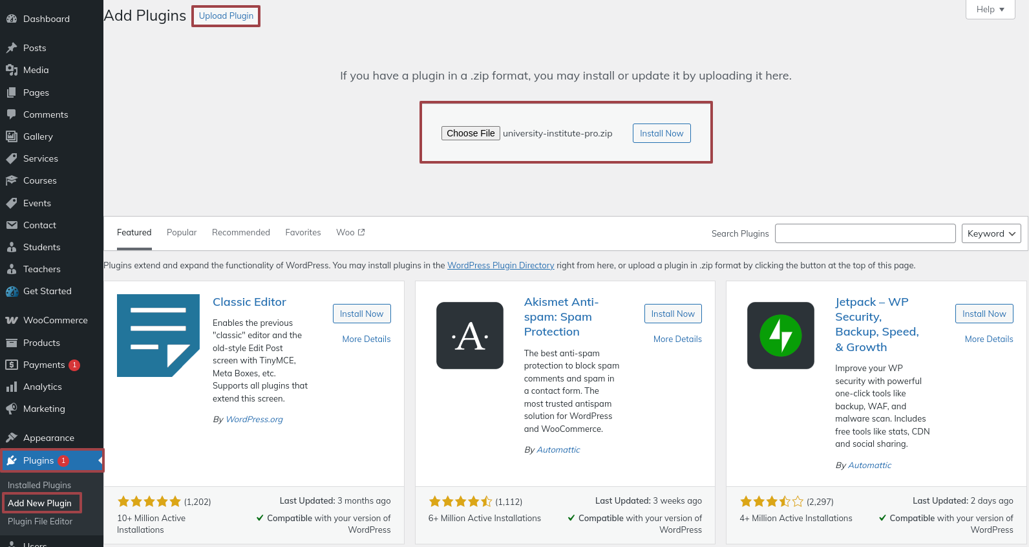
Task: Open Automattic author link under Jetpack
Action: click(x=869, y=465)
